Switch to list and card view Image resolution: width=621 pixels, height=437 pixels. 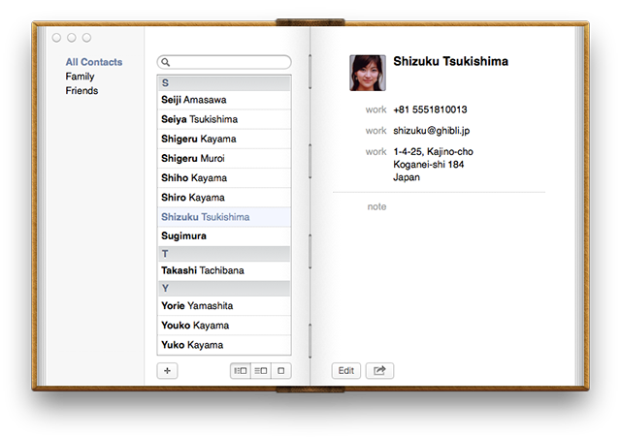coord(261,370)
